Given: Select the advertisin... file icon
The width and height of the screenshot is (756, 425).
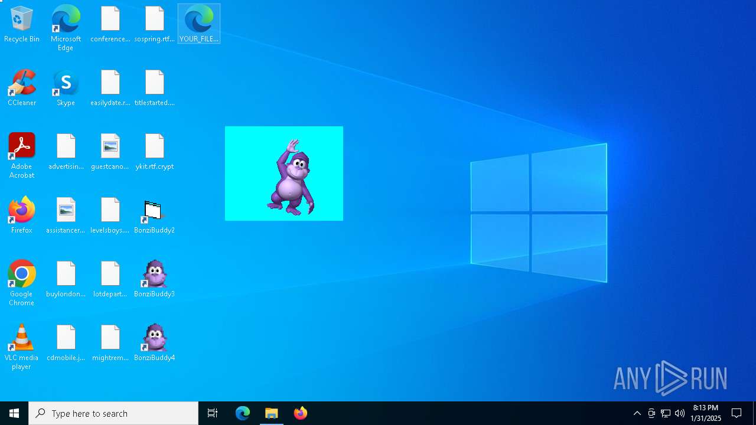Looking at the screenshot, I should click(66, 152).
